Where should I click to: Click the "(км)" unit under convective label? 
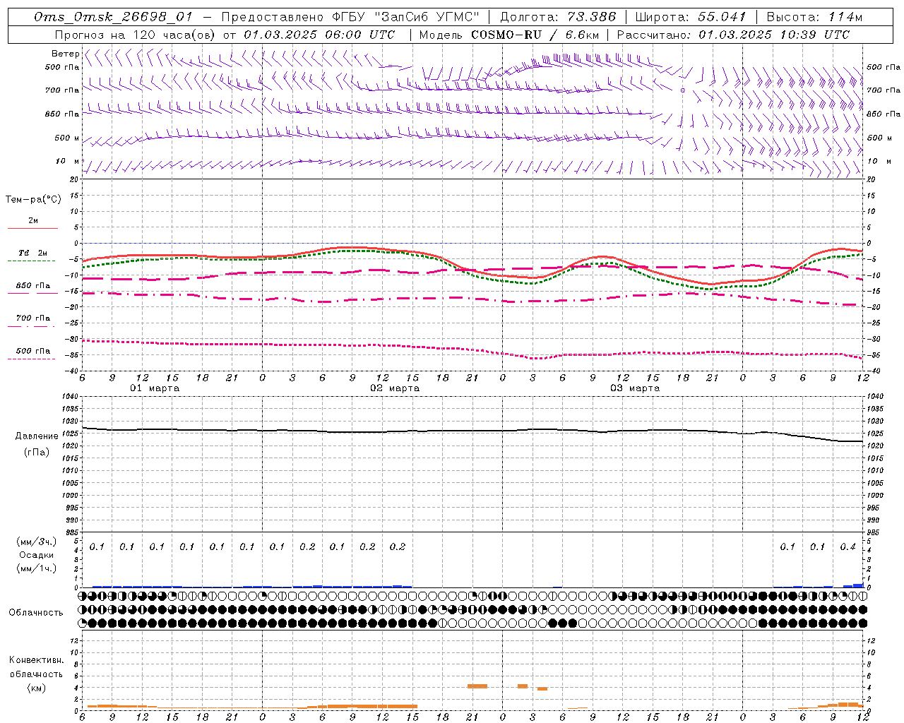pyautogui.click(x=37, y=688)
